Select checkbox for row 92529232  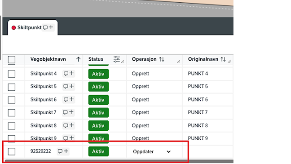[12, 151]
